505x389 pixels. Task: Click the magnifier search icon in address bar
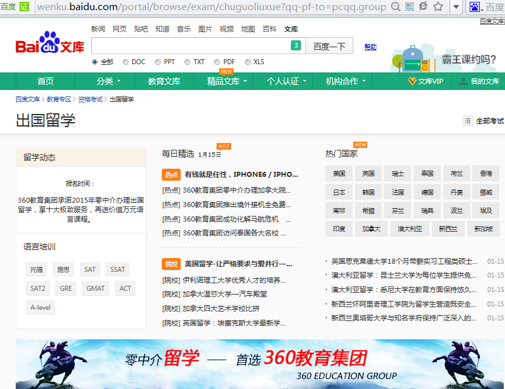(x=395, y=6)
